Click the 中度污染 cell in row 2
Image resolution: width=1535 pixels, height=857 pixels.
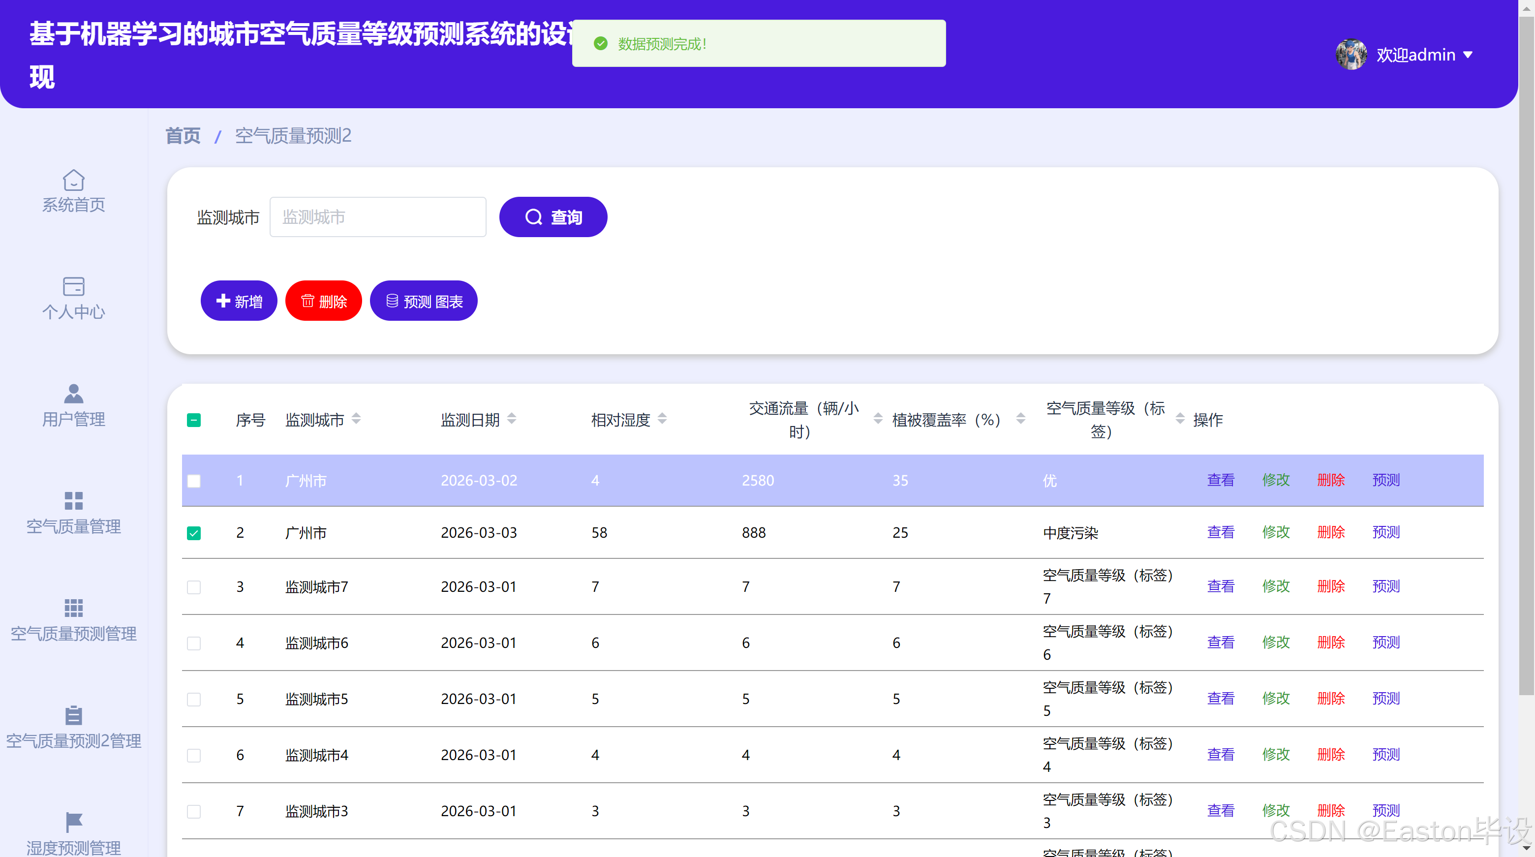click(x=1070, y=533)
